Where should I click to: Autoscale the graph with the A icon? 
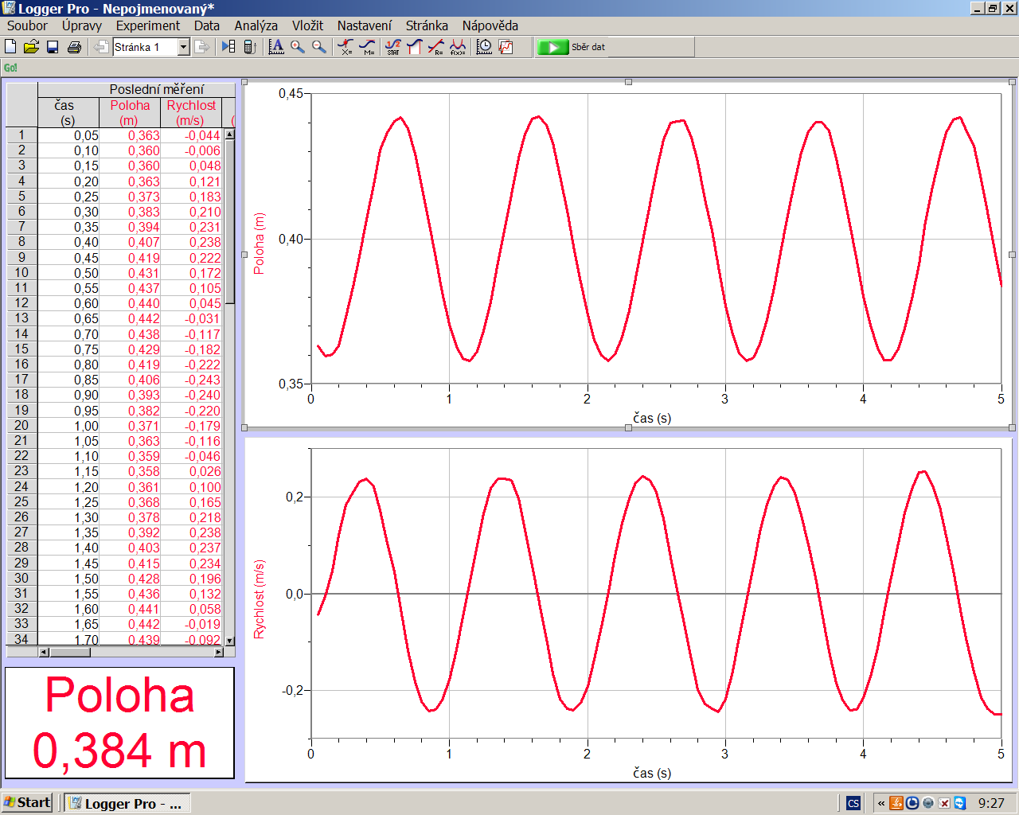[x=276, y=47]
